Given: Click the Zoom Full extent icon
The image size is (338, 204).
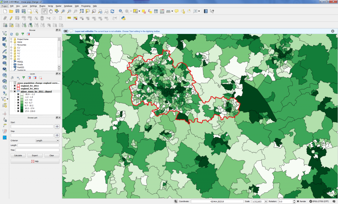Looking at the screenshot, I should [x=82, y=11].
